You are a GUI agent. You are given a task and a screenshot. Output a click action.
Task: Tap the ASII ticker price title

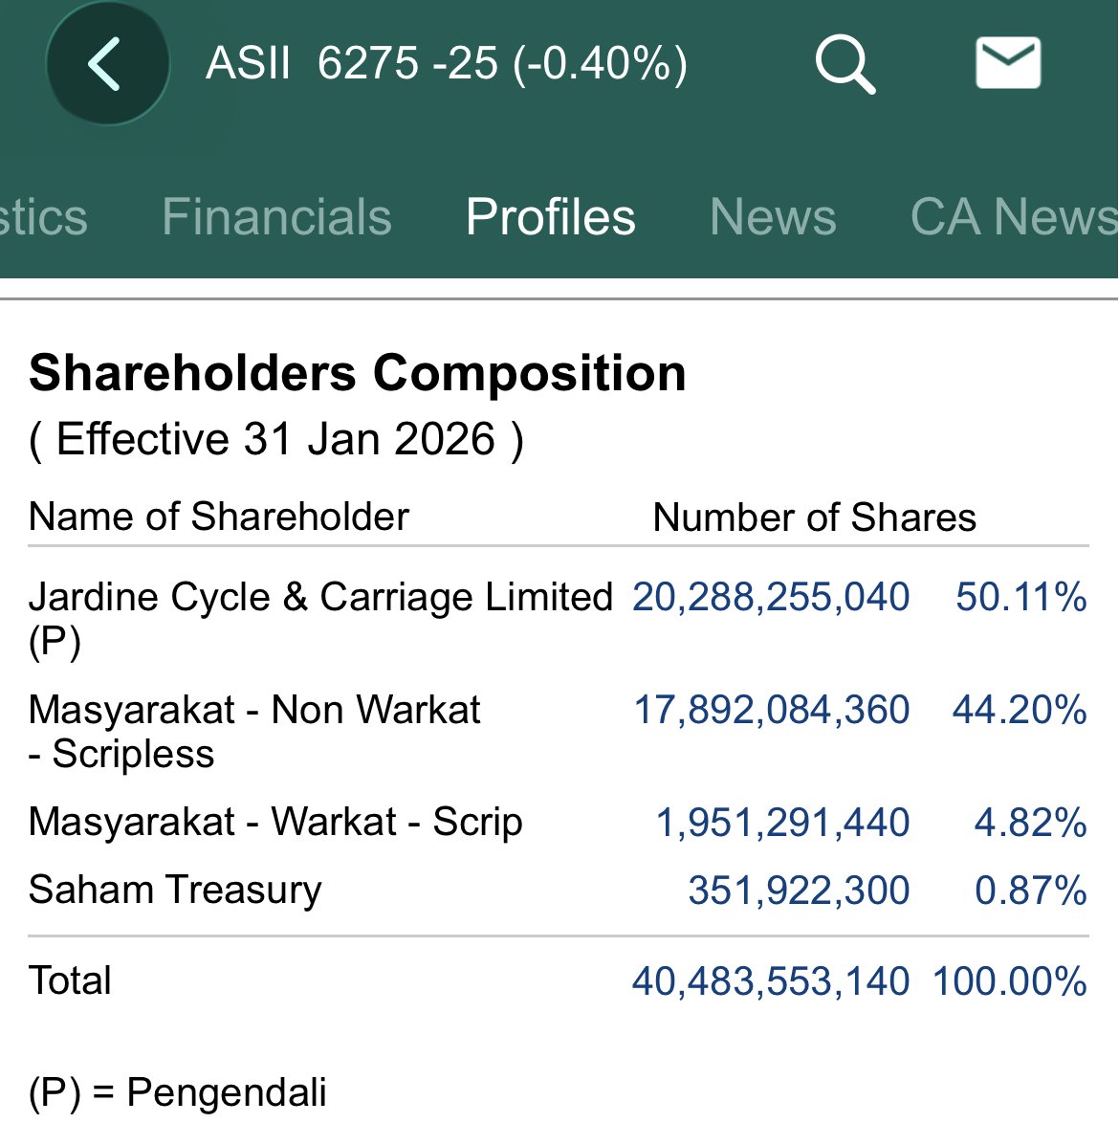[447, 64]
